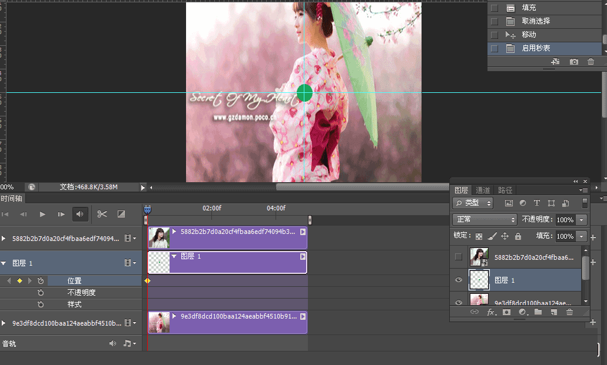Screen dimensions: 607x365
Task: Lock image pixels with brush icon
Action: click(492, 236)
